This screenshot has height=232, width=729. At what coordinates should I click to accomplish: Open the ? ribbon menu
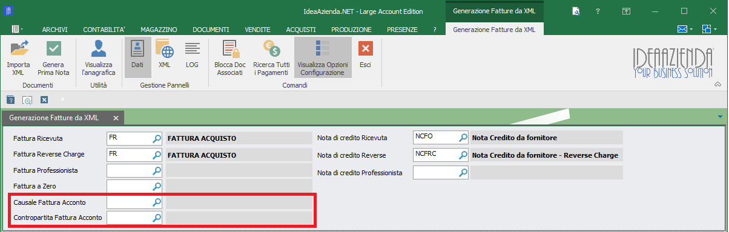434,30
